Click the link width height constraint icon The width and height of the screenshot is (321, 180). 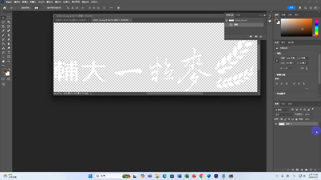tap(277, 60)
